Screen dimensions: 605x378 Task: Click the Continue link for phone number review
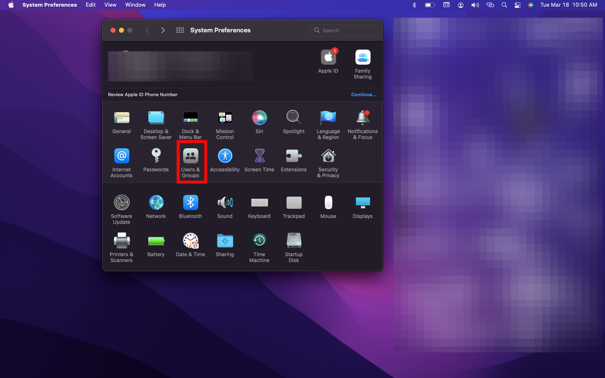pyautogui.click(x=364, y=94)
